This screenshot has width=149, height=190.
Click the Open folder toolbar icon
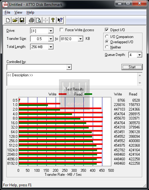click(15, 20)
